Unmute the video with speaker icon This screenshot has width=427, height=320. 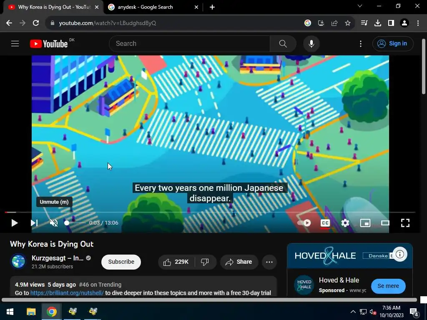tap(54, 223)
